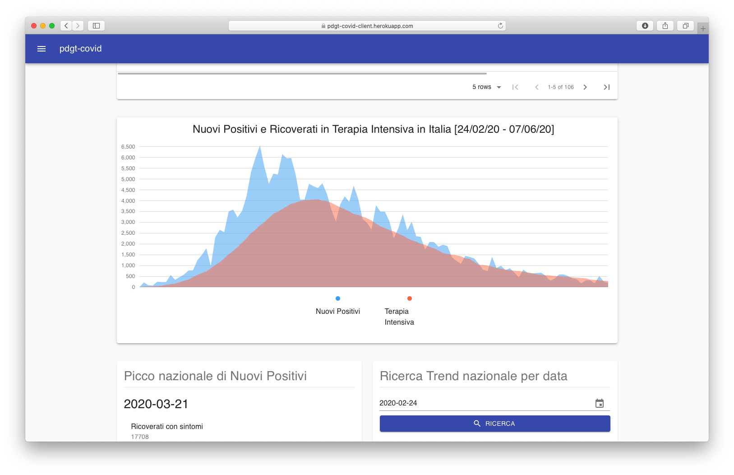Image resolution: width=734 pixels, height=475 pixels.
Task: Go to next table page
Action: (585, 87)
